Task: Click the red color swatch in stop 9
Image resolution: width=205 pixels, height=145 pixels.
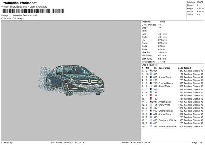Action: pyautogui.click(x=151, y=95)
